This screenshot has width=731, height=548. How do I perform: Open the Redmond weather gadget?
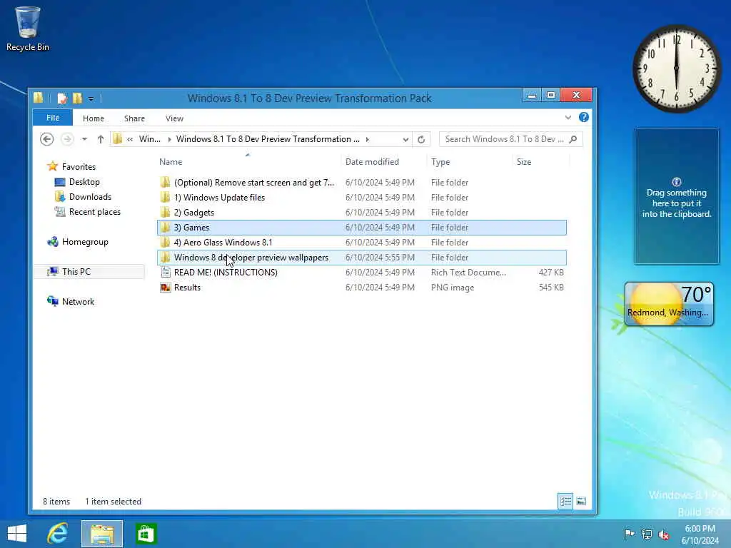pos(669,304)
